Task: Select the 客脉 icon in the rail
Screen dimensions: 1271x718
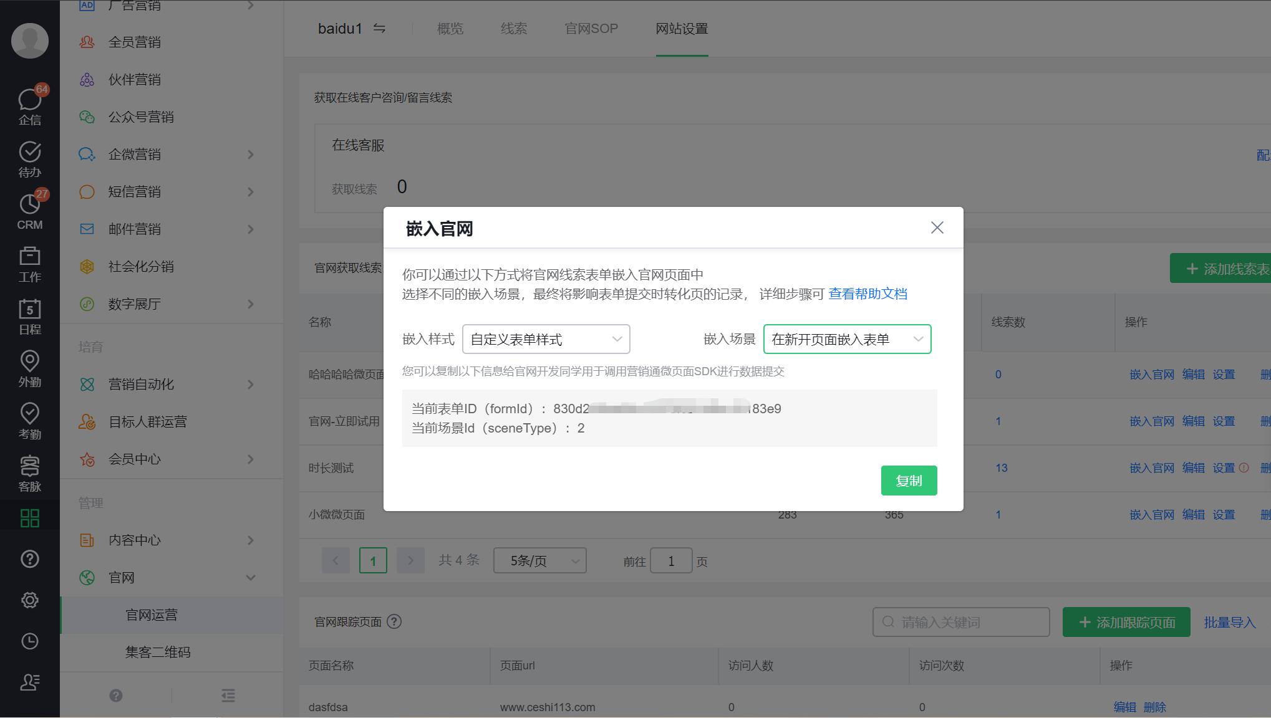Action: [29, 471]
